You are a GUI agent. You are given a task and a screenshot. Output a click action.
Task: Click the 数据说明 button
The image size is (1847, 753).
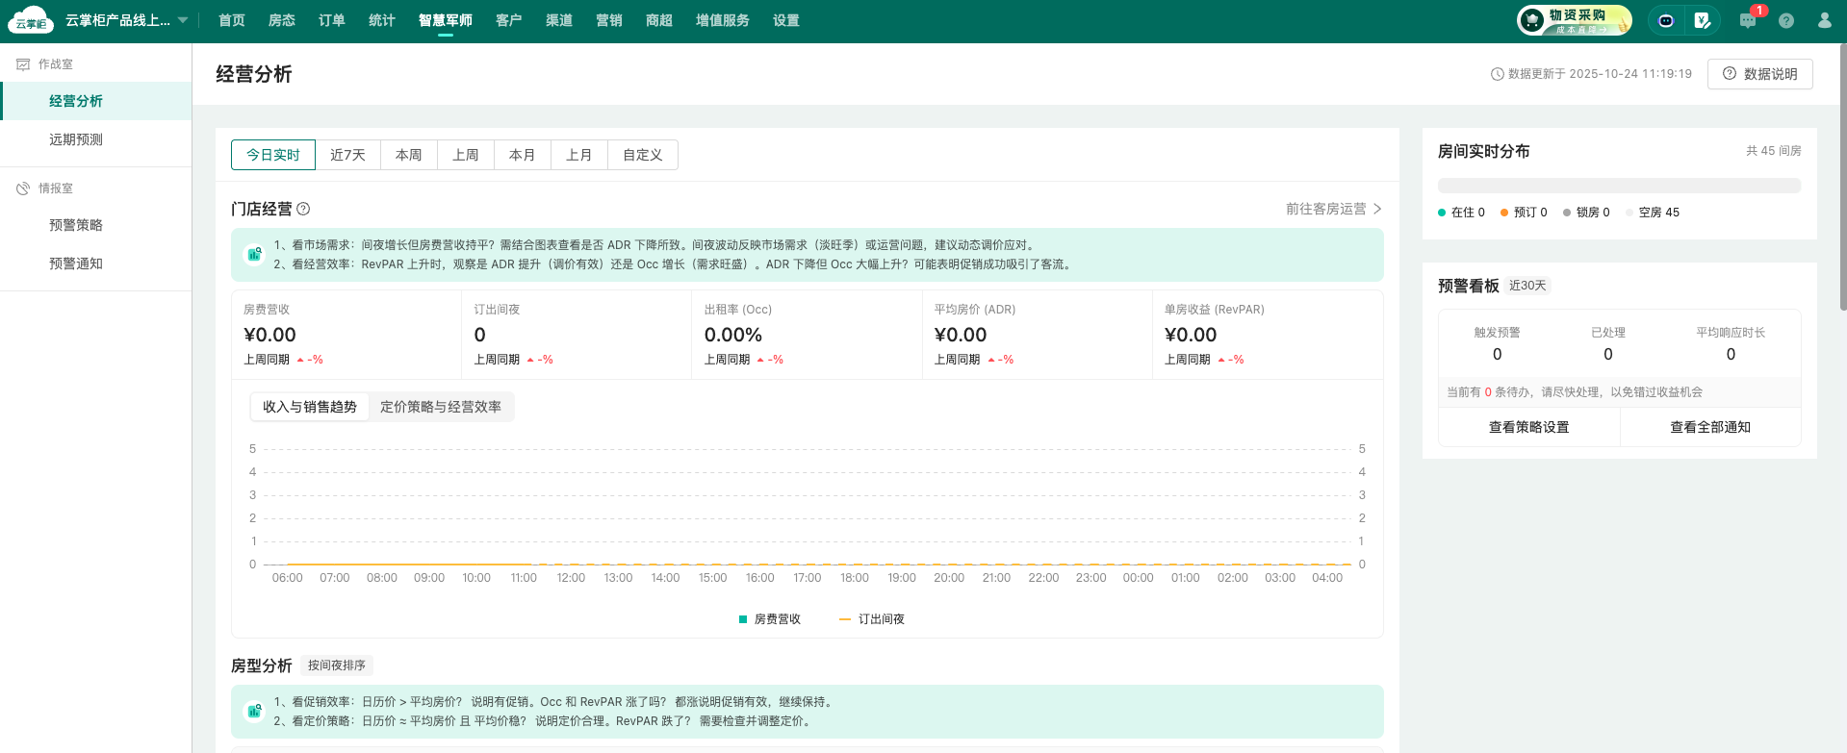[1759, 74]
